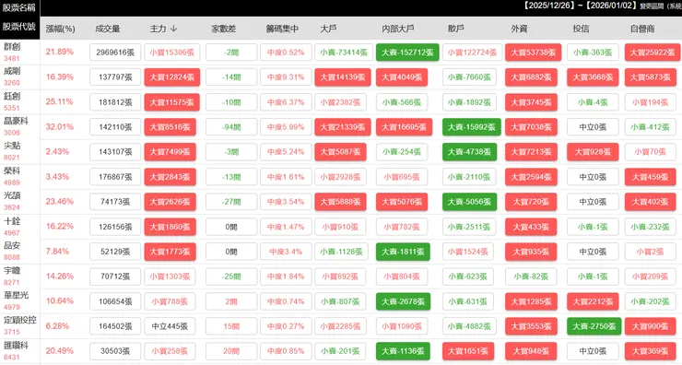Click the 小買1303張 cell
The width and height of the screenshot is (682, 365).
tap(170, 277)
